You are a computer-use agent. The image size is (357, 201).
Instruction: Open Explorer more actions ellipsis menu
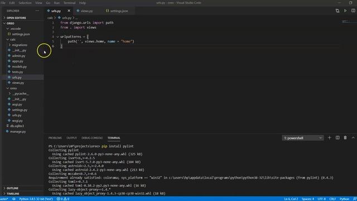pyautogui.click(x=37, y=11)
